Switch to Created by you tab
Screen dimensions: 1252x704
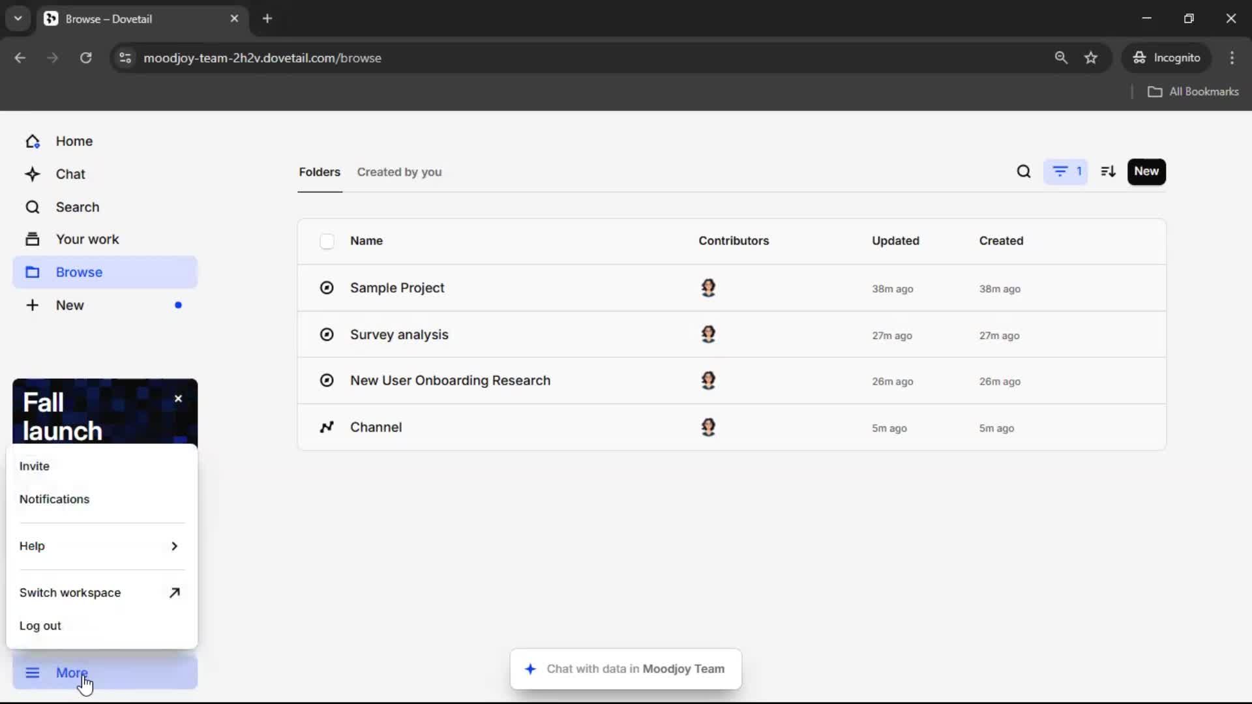(399, 172)
